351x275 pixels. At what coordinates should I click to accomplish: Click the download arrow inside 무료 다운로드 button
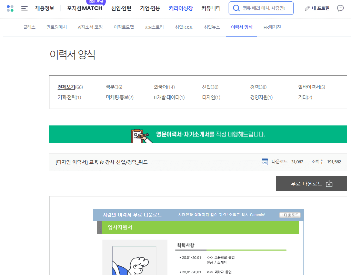329,183
